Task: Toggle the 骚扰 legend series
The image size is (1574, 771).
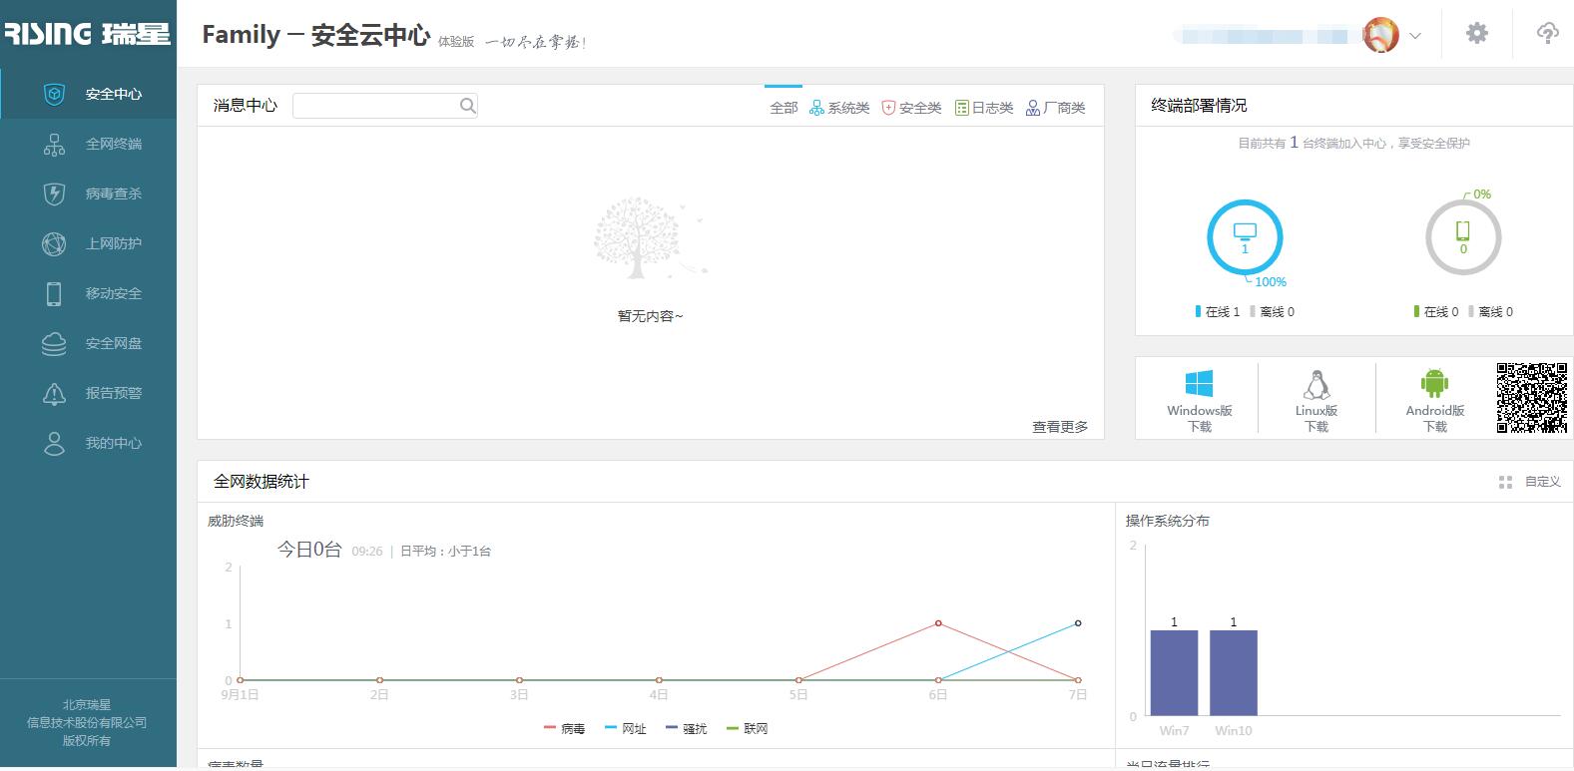Action: [x=687, y=729]
